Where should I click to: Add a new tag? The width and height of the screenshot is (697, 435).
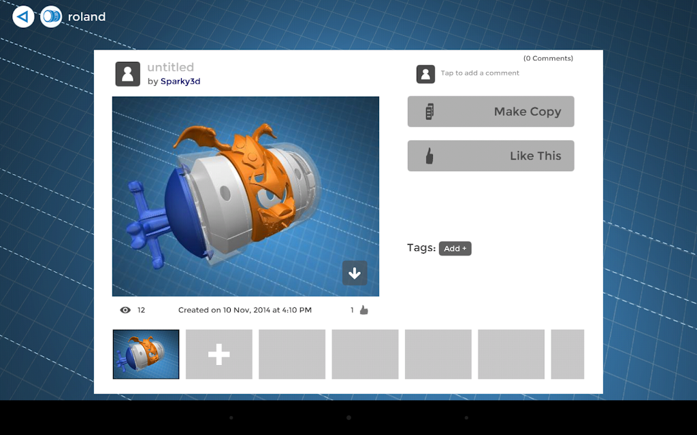pyautogui.click(x=455, y=249)
